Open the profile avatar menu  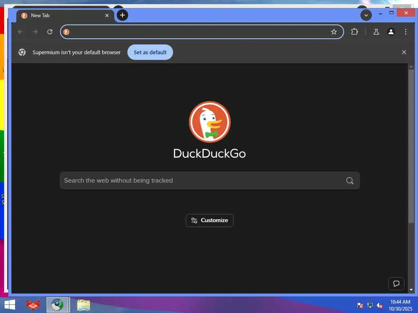[x=391, y=32]
